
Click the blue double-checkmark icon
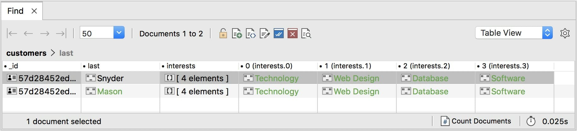click(278, 33)
